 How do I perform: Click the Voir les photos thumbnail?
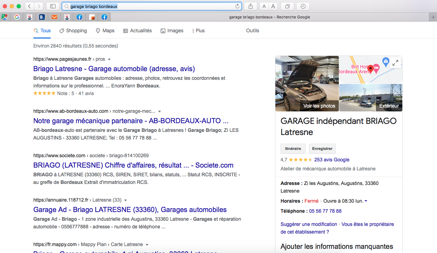pyautogui.click(x=307, y=84)
